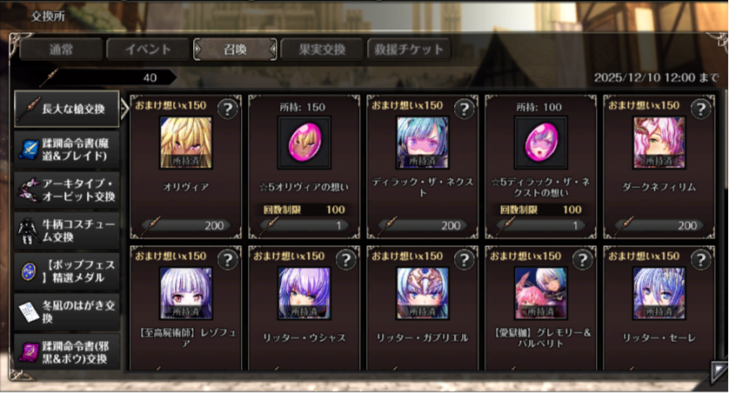Open the help icon on オリヴィア card
The image size is (729, 394).
[228, 110]
